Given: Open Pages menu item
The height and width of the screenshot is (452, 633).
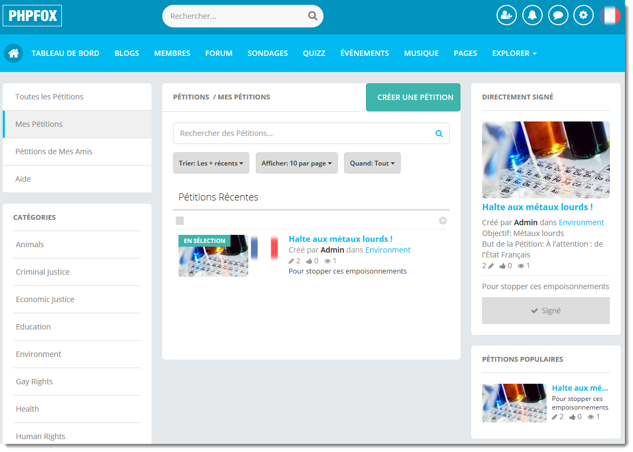Looking at the screenshot, I should coord(465,53).
